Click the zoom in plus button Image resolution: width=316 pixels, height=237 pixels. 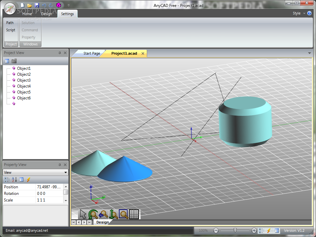pyautogui.click(x=254, y=230)
